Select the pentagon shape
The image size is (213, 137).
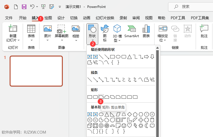point(135,114)
